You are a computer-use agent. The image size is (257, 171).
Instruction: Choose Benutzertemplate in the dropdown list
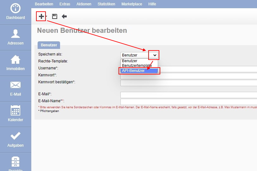point(137,65)
